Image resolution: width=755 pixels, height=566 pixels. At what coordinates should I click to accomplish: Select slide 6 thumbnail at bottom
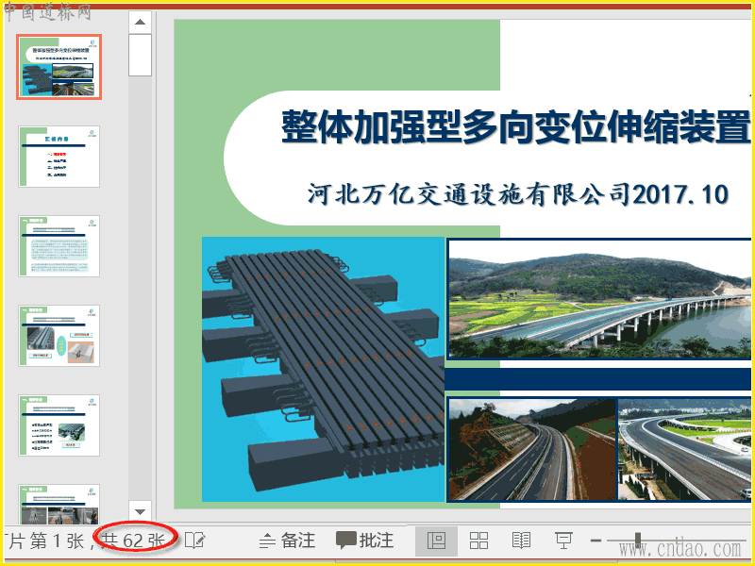[59, 504]
